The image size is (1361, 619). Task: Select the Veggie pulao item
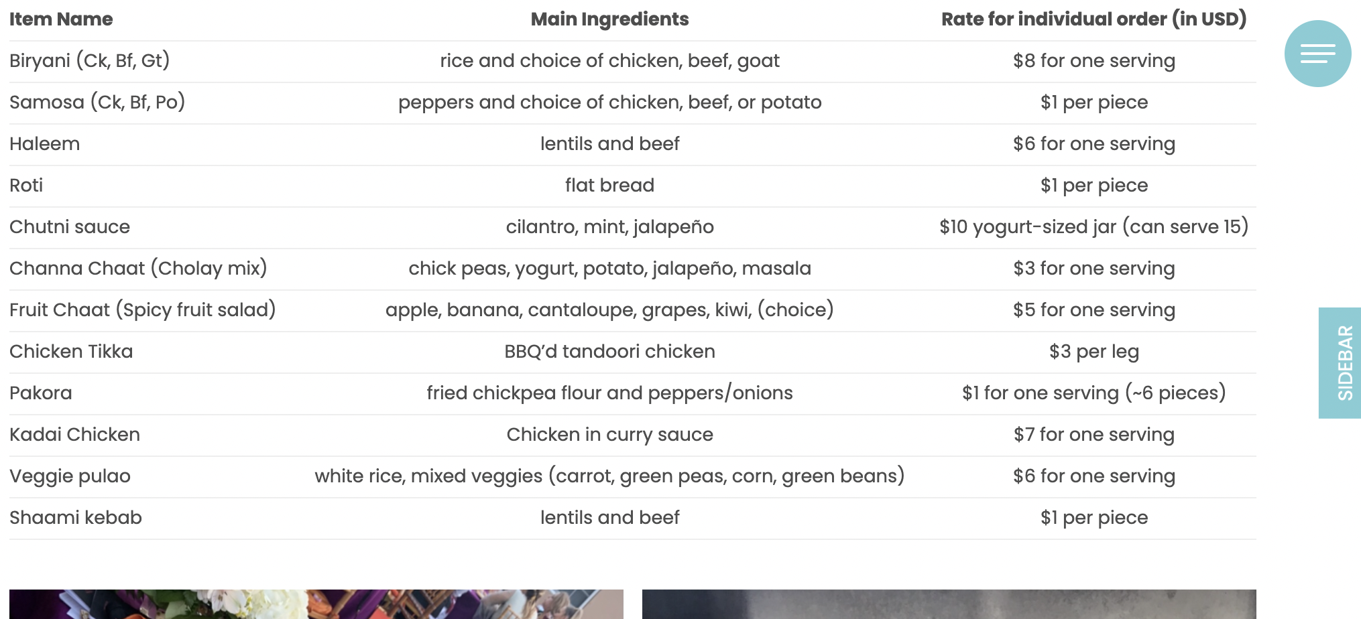point(69,476)
